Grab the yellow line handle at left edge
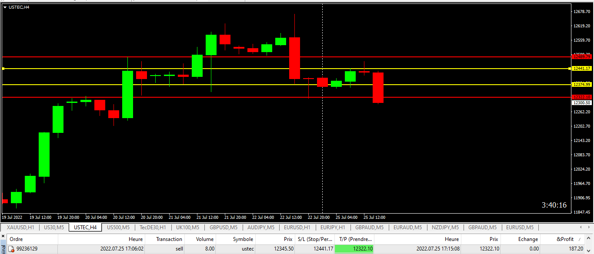Image resolution: width=594 pixels, height=254 pixels. pyautogui.click(x=3, y=69)
